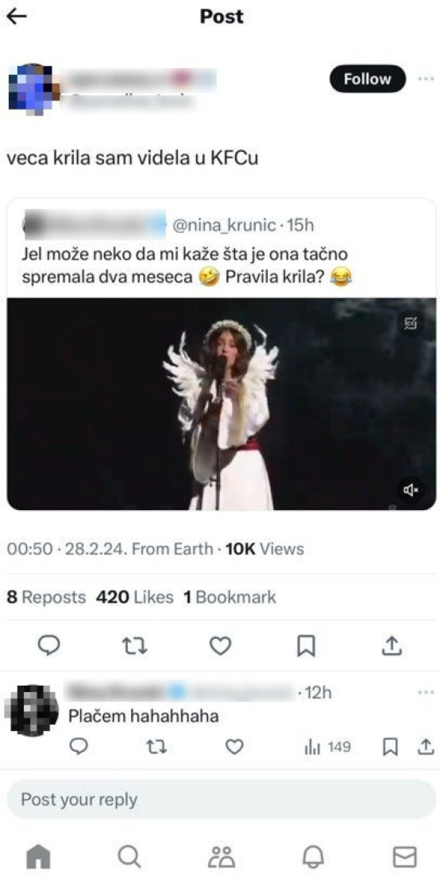Repost the "Plačem hahahhaha" reply
The image size is (440, 874).
tap(156, 747)
